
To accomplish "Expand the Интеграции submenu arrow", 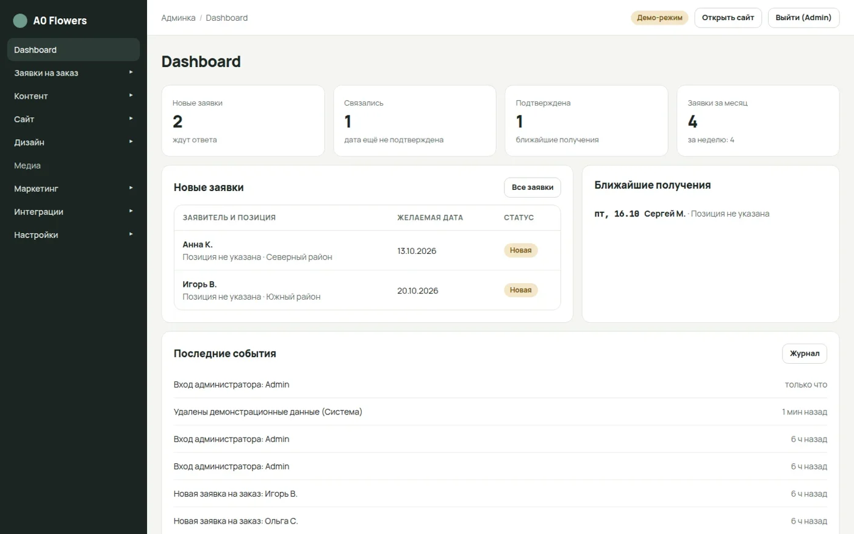I will coord(131,212).
